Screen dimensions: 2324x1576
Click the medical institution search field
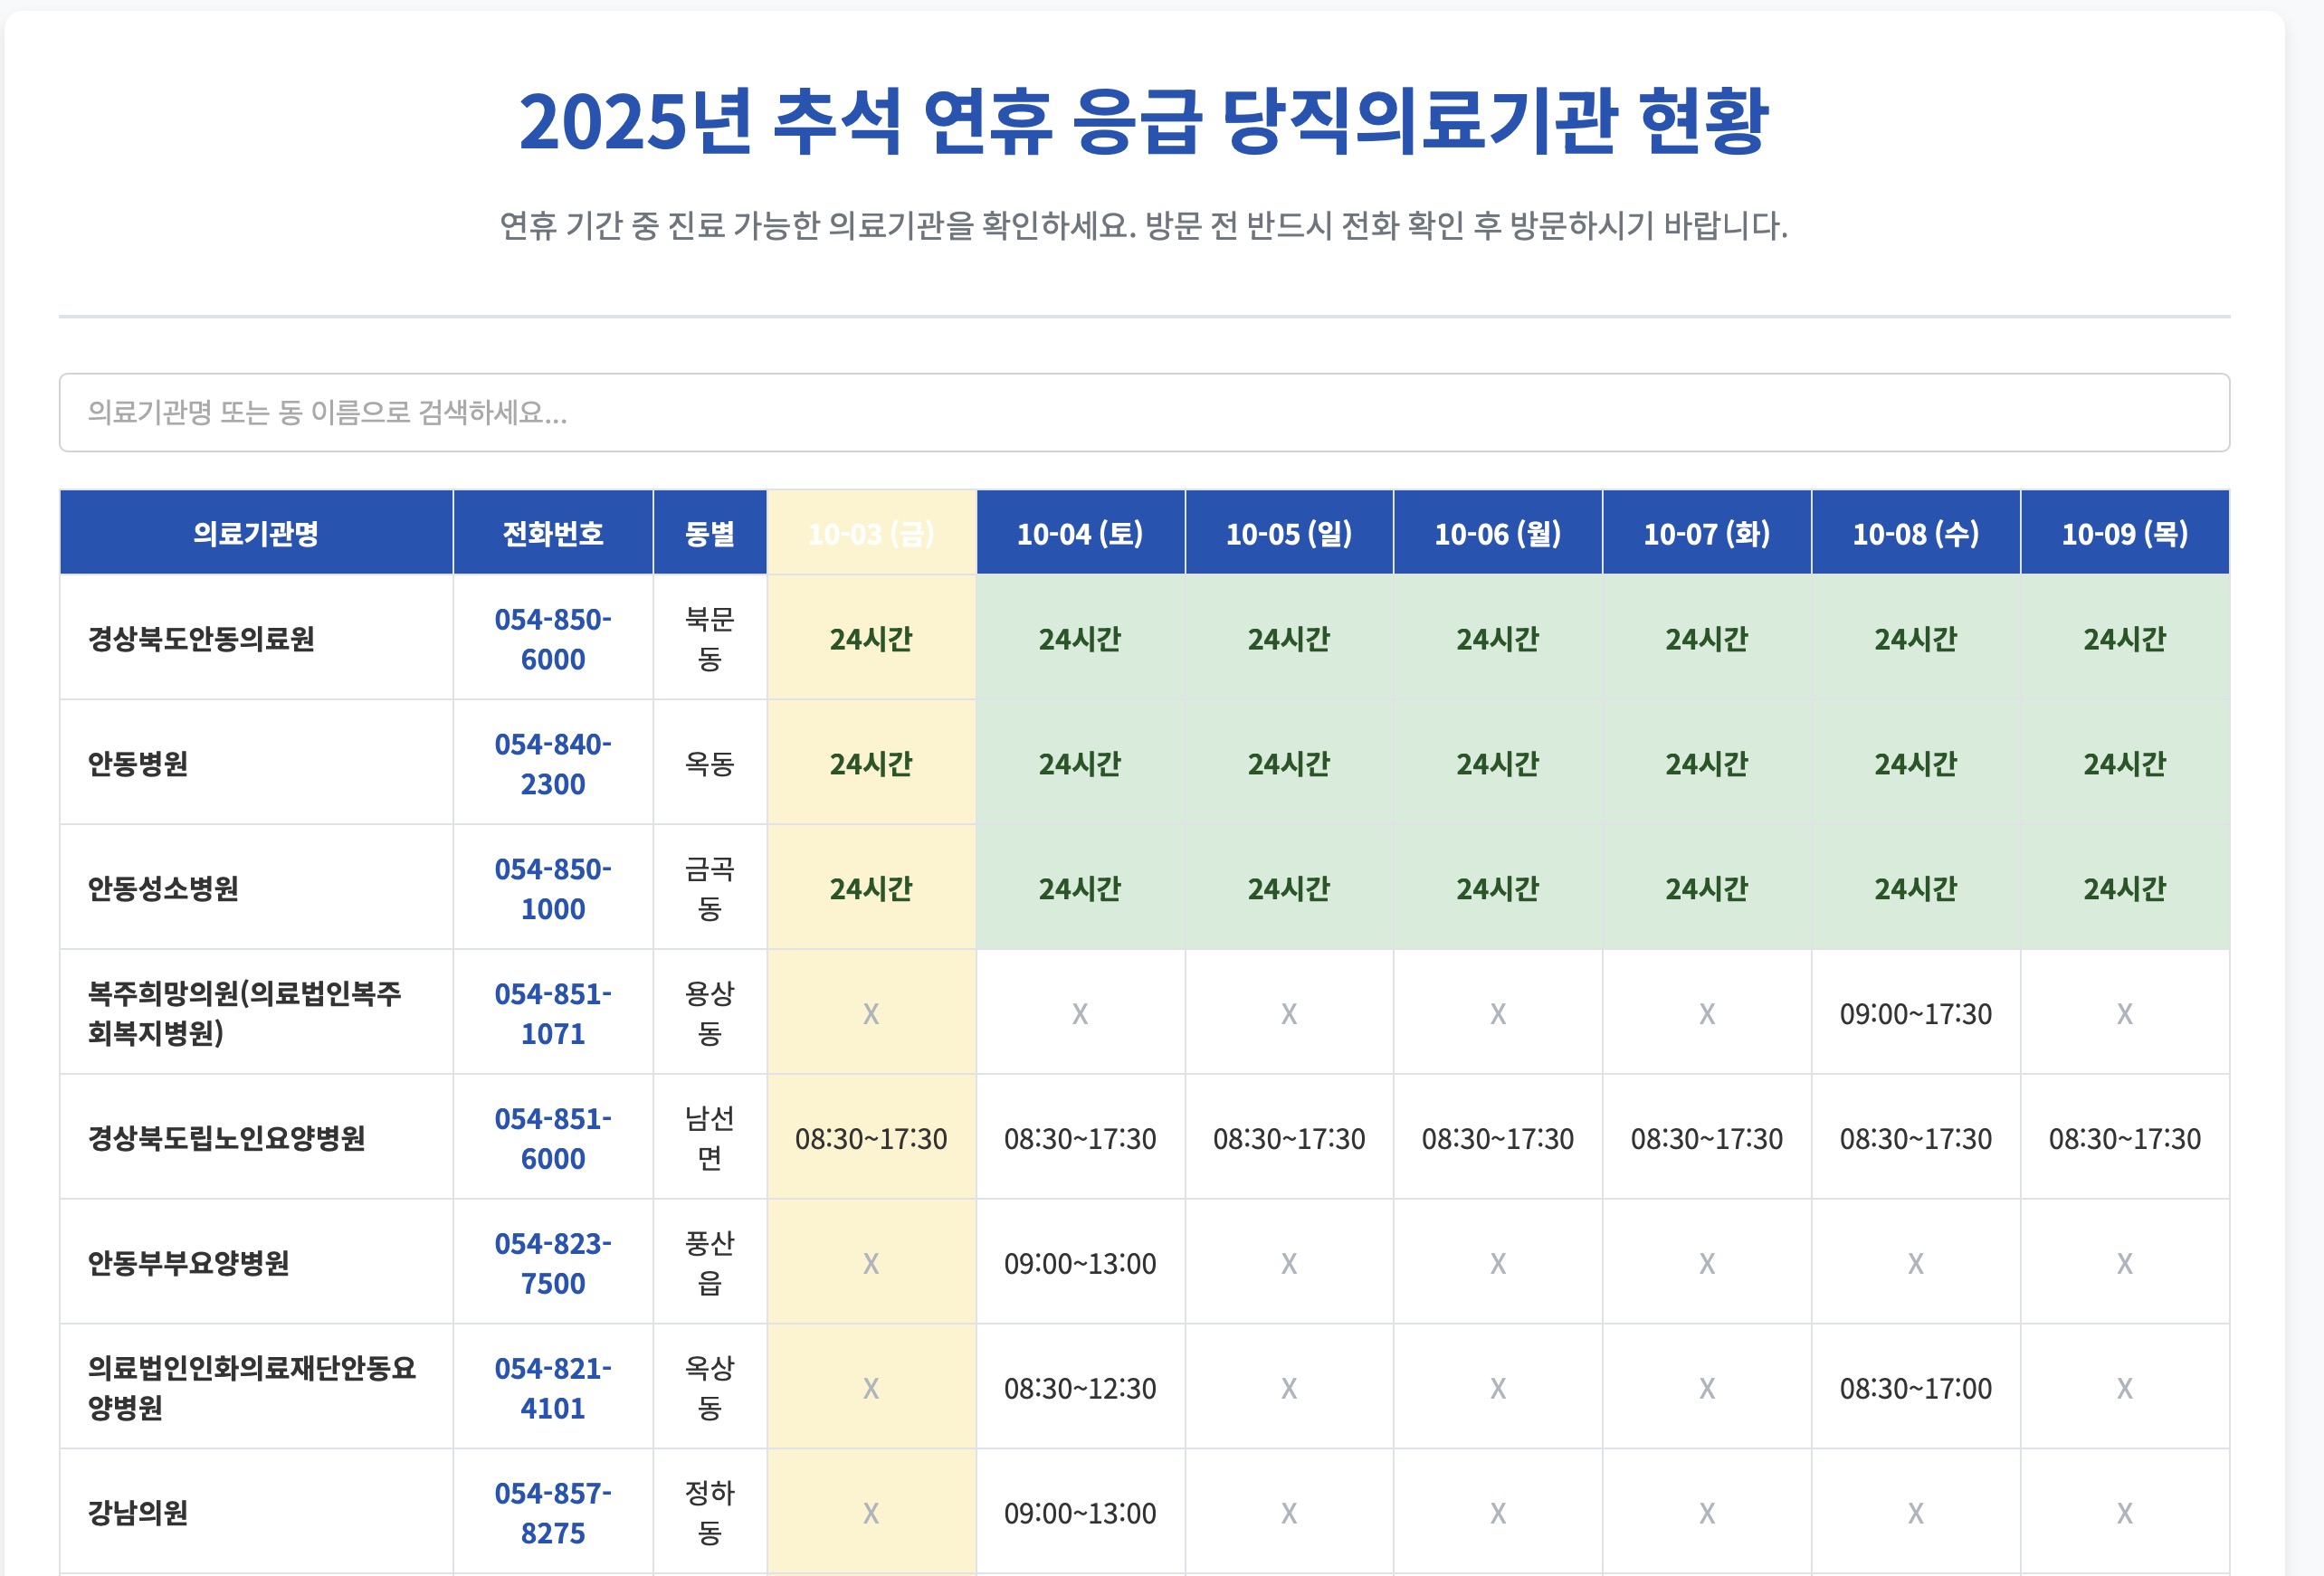click(1143, 412)
